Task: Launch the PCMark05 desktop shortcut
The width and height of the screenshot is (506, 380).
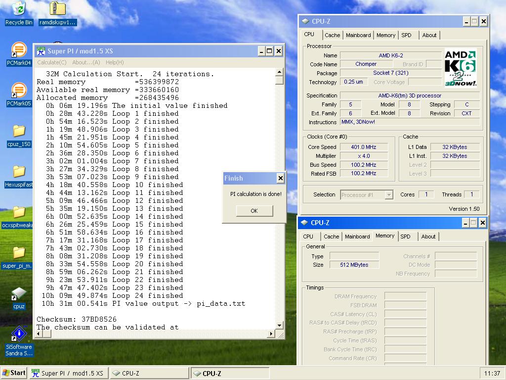Action: [x=19, y=95]
